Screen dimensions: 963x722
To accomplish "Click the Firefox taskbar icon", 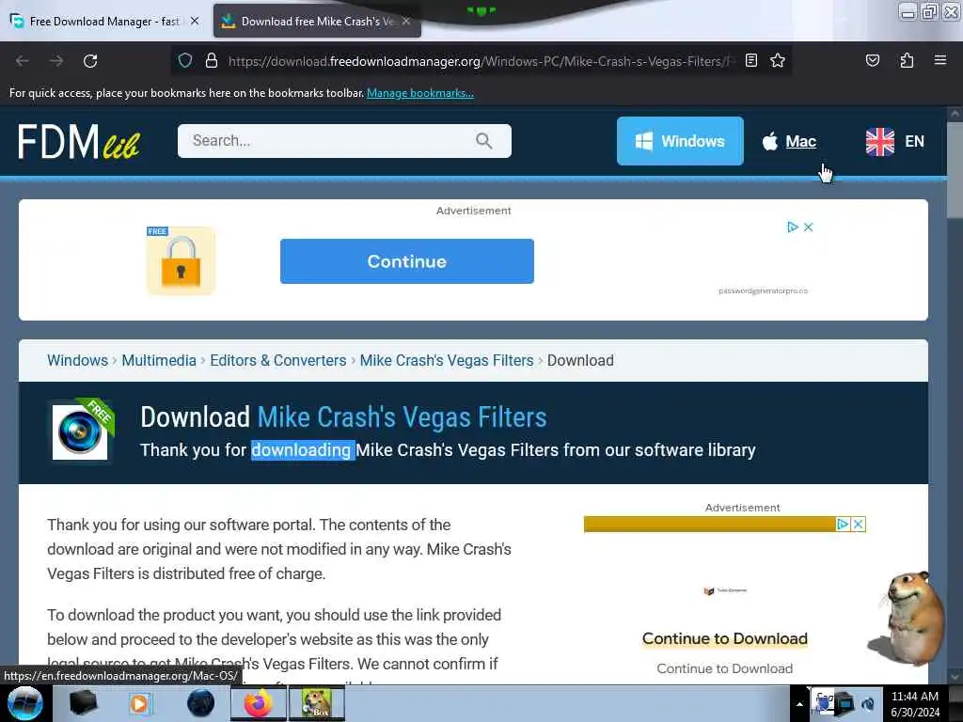I will tap(258, 703).
